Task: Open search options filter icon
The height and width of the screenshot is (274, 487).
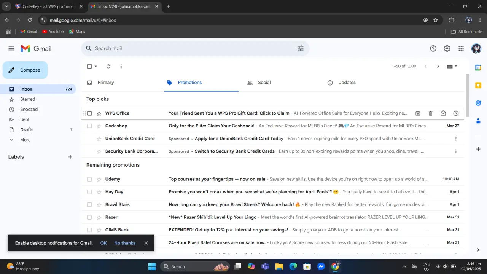Action: coord(301,48)
